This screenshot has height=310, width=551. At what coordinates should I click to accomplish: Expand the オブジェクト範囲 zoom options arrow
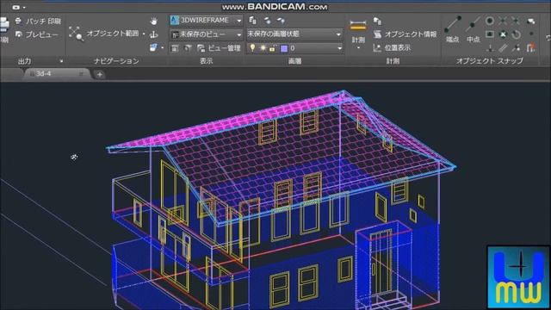pyautogui.click(x=144, y=34)
